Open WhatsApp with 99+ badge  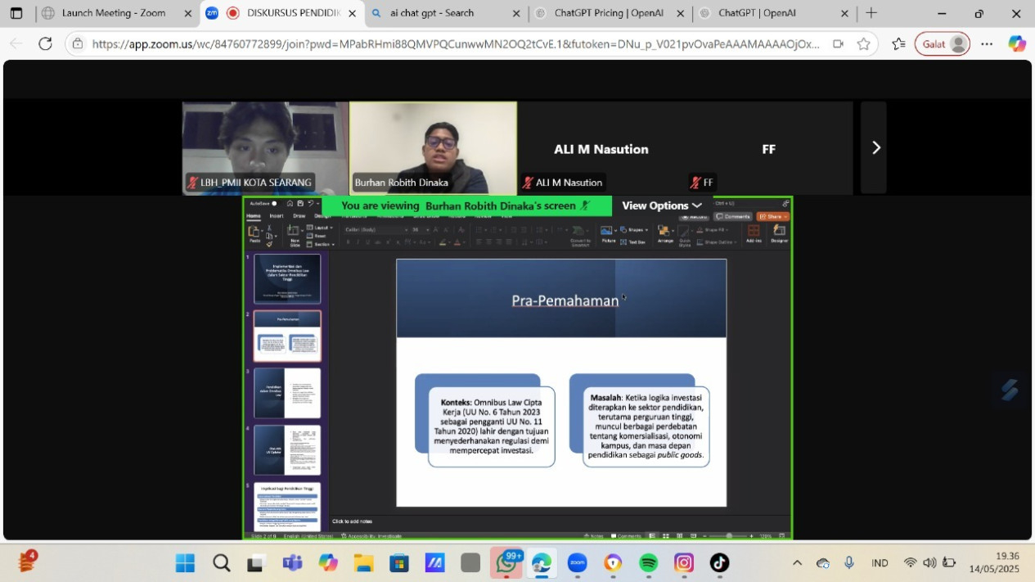click(x=507, y=563)
